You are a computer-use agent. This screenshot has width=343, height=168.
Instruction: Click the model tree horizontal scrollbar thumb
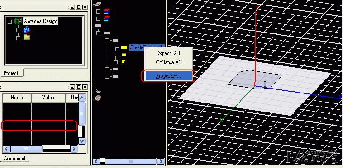click(131, 162)
